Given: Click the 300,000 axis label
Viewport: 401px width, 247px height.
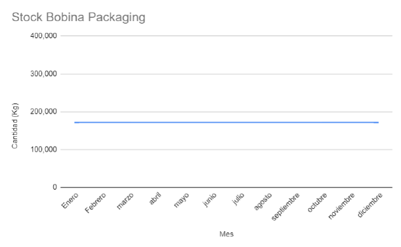Looking at the screenshot, I should (x=43, y=74).
